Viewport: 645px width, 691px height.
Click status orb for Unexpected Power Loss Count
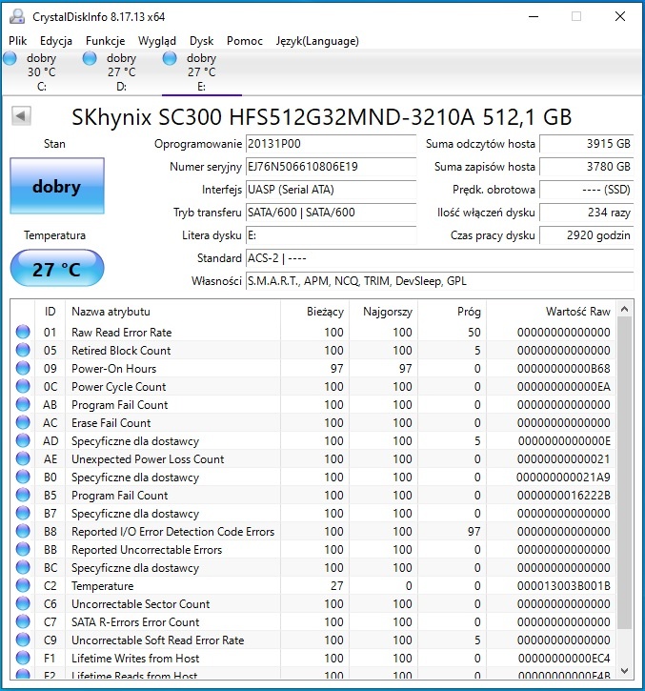click(x=23, y=458)
